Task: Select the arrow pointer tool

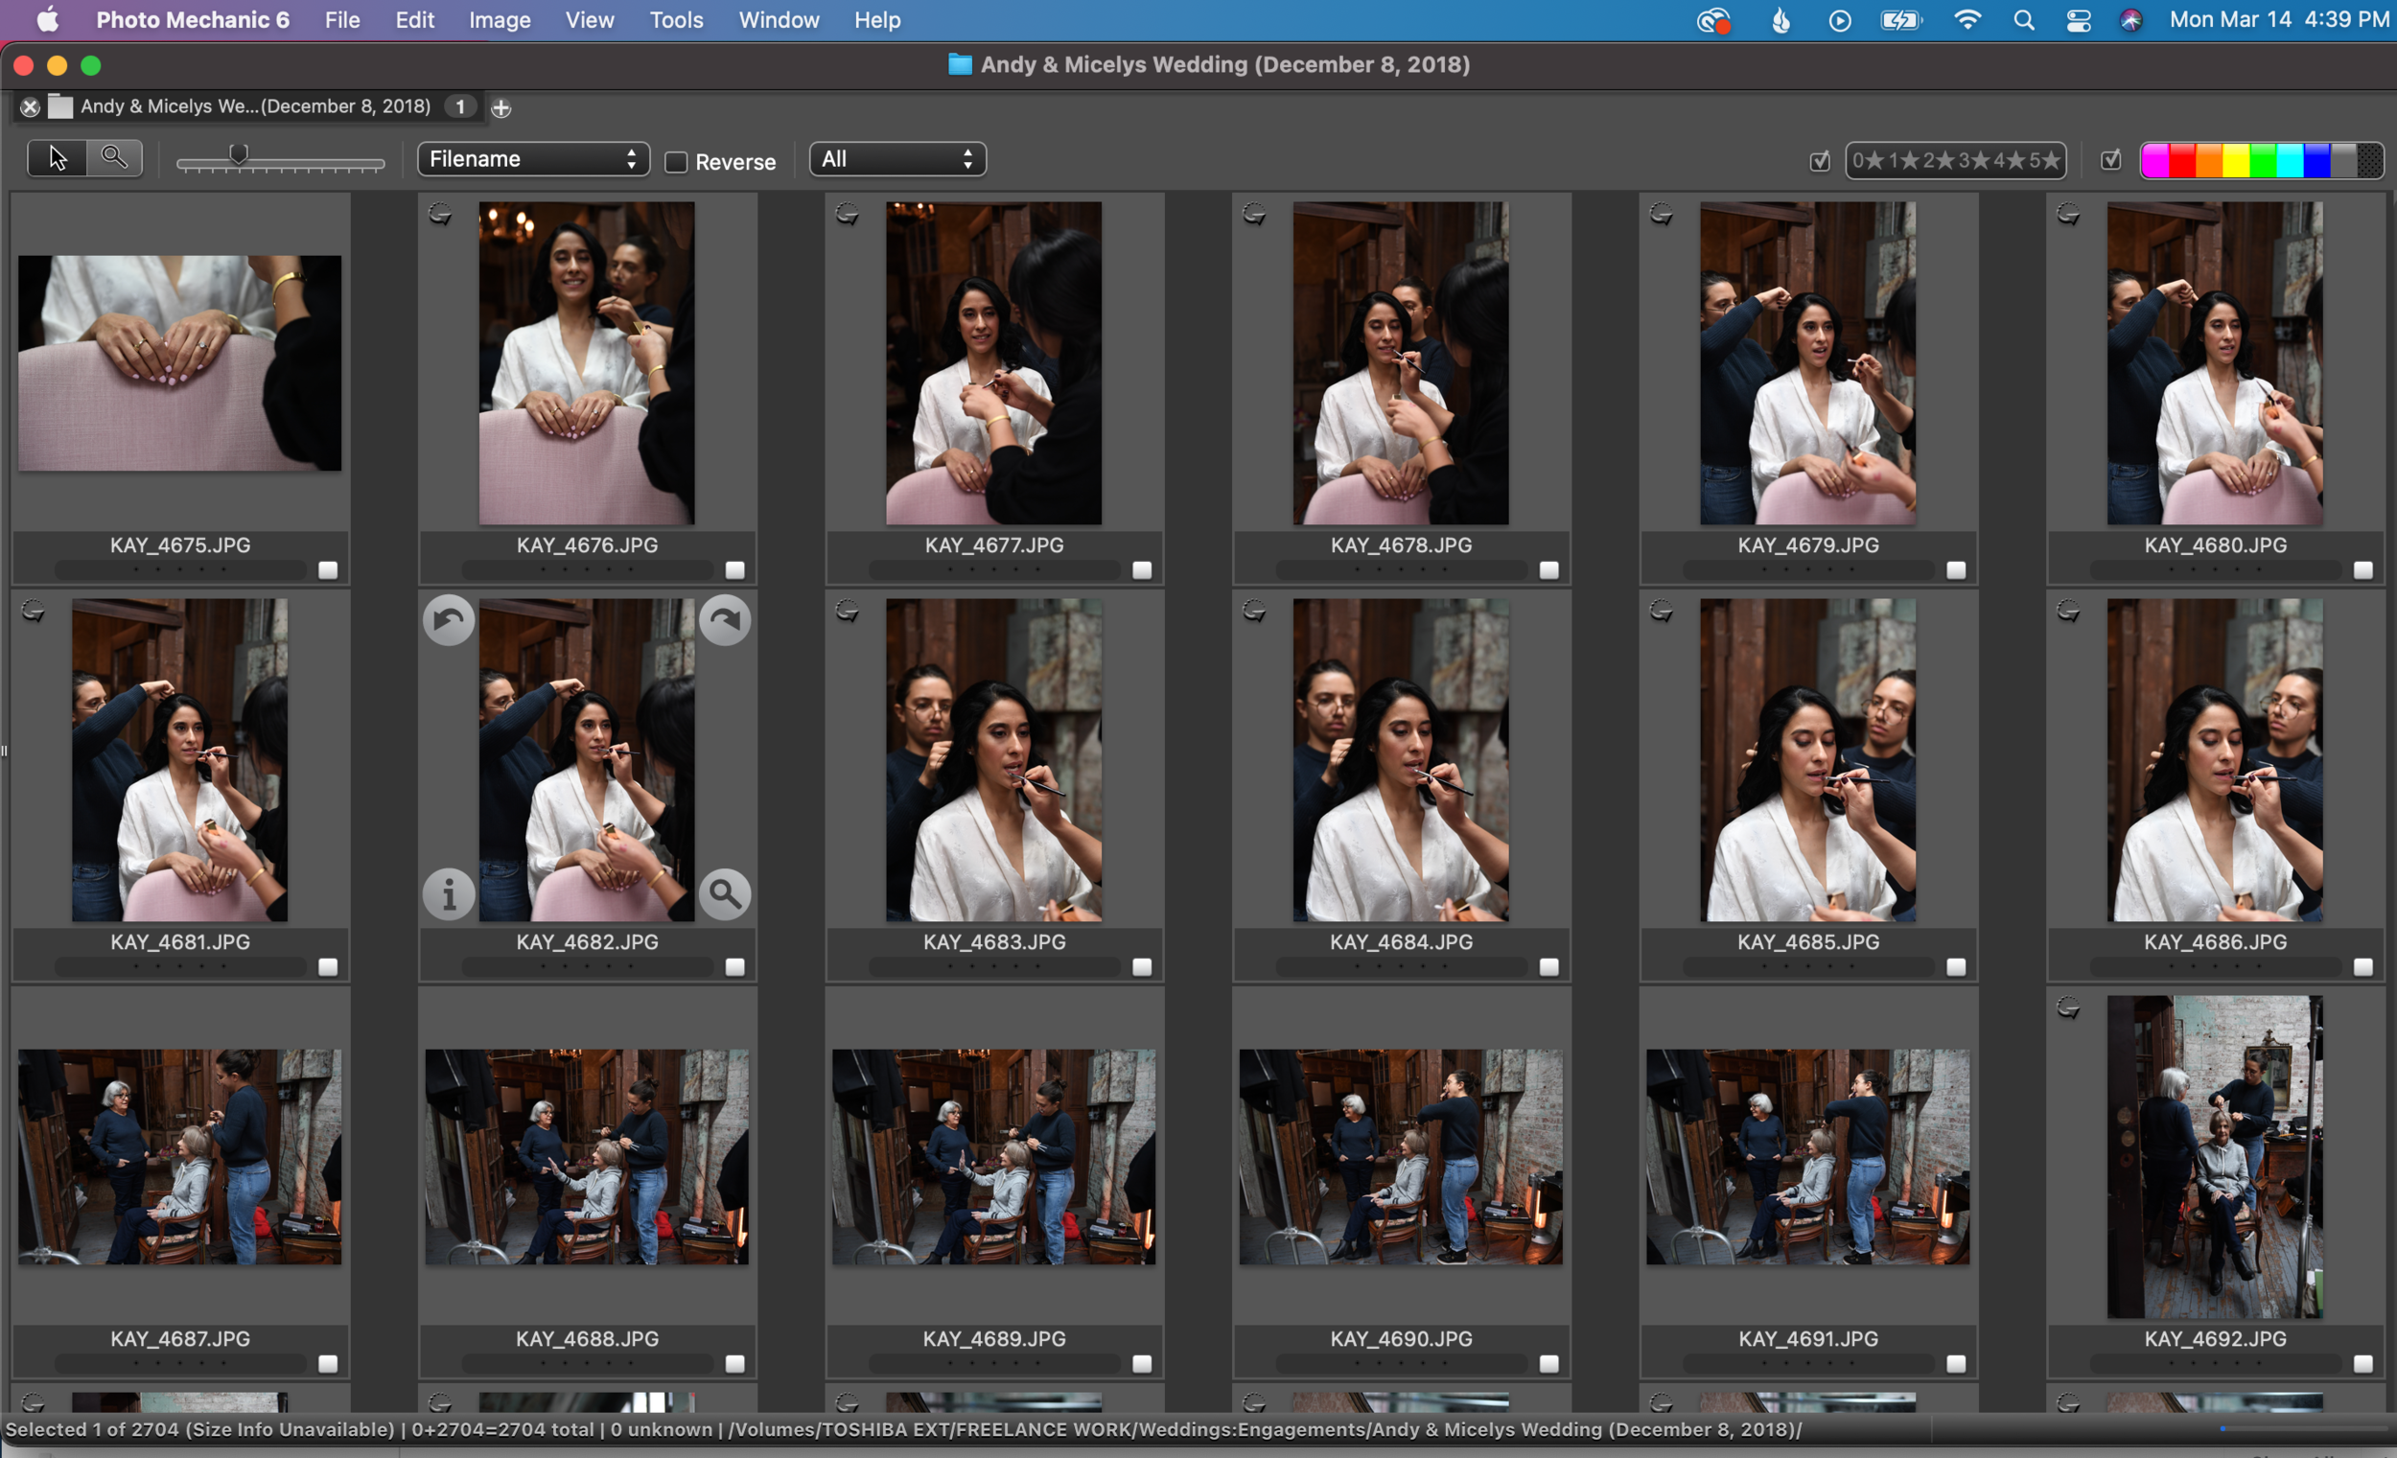Action: coord(58,158)
